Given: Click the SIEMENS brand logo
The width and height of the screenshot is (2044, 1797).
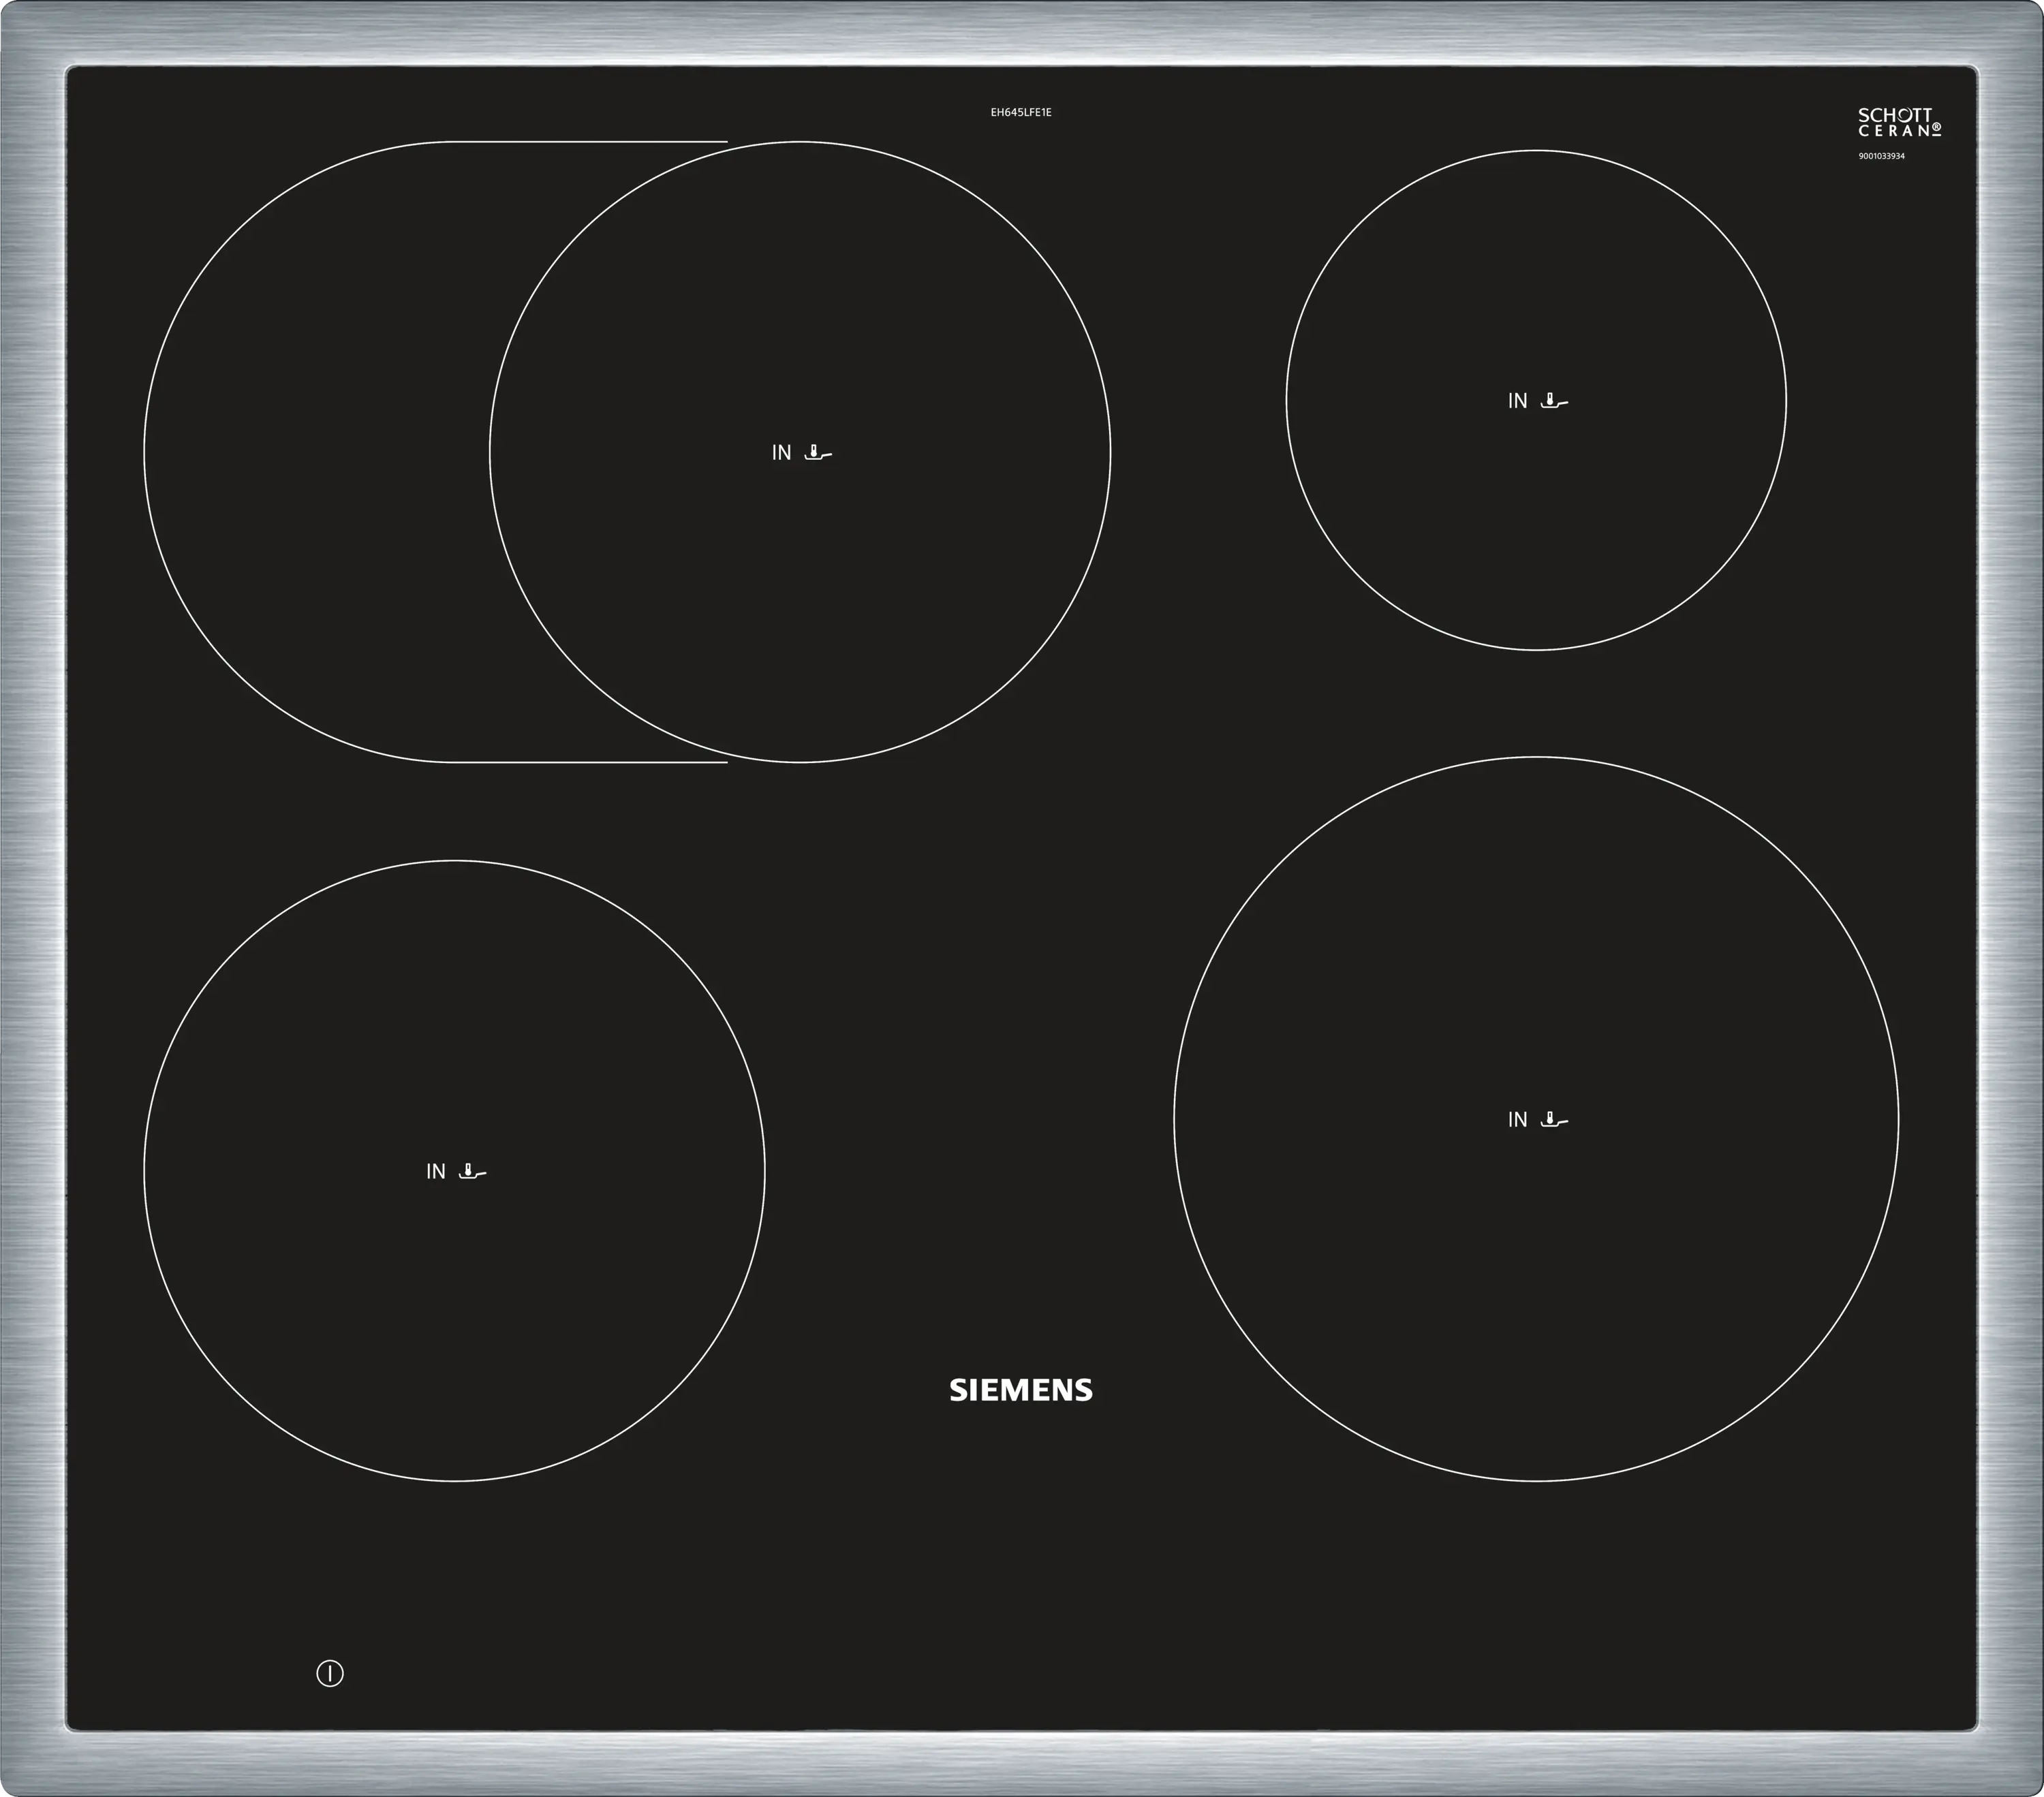Looking at the screenshot, I should [x=1020, y=1390].
